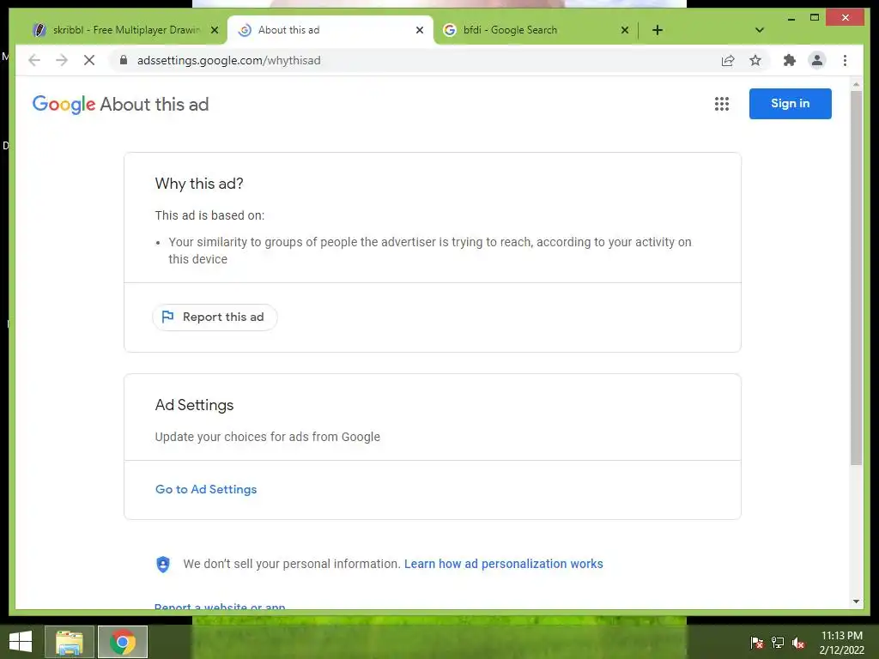Close the skribbl tab

pos(214,30)
